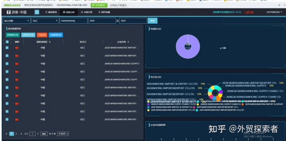Toggle the select-all checkbox in table header
The height and width of the screenshot is (141, 286).
[7, 42]
